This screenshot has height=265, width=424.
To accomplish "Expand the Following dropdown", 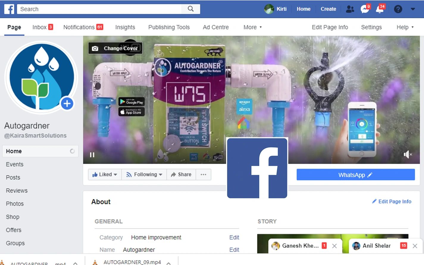I will pyautogui.click(x=144, y=175).
